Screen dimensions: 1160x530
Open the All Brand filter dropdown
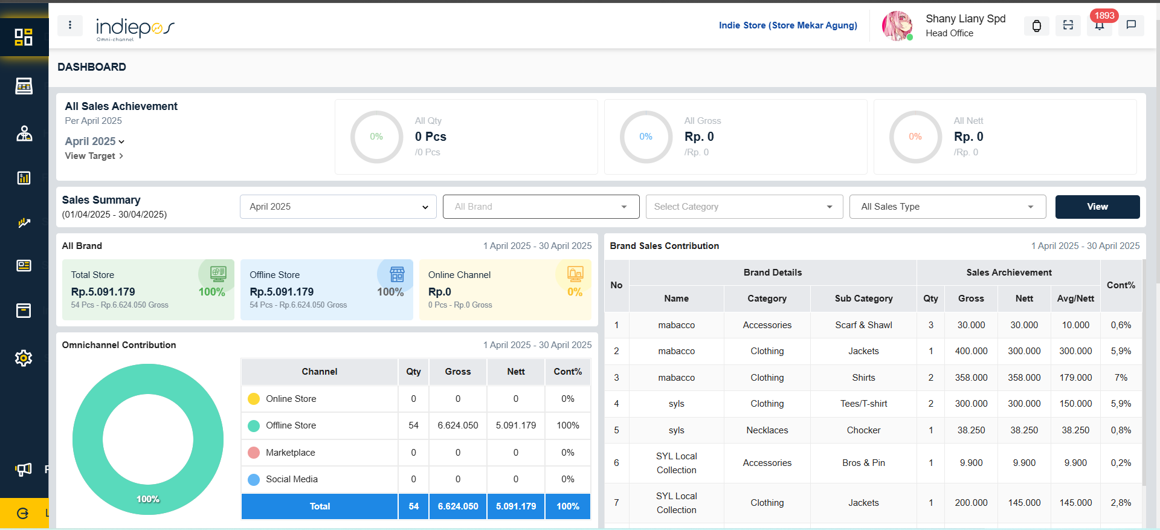541,207
